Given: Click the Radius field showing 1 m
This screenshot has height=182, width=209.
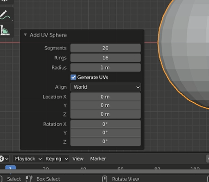Looking at the screenshot, I should (105, 68).
